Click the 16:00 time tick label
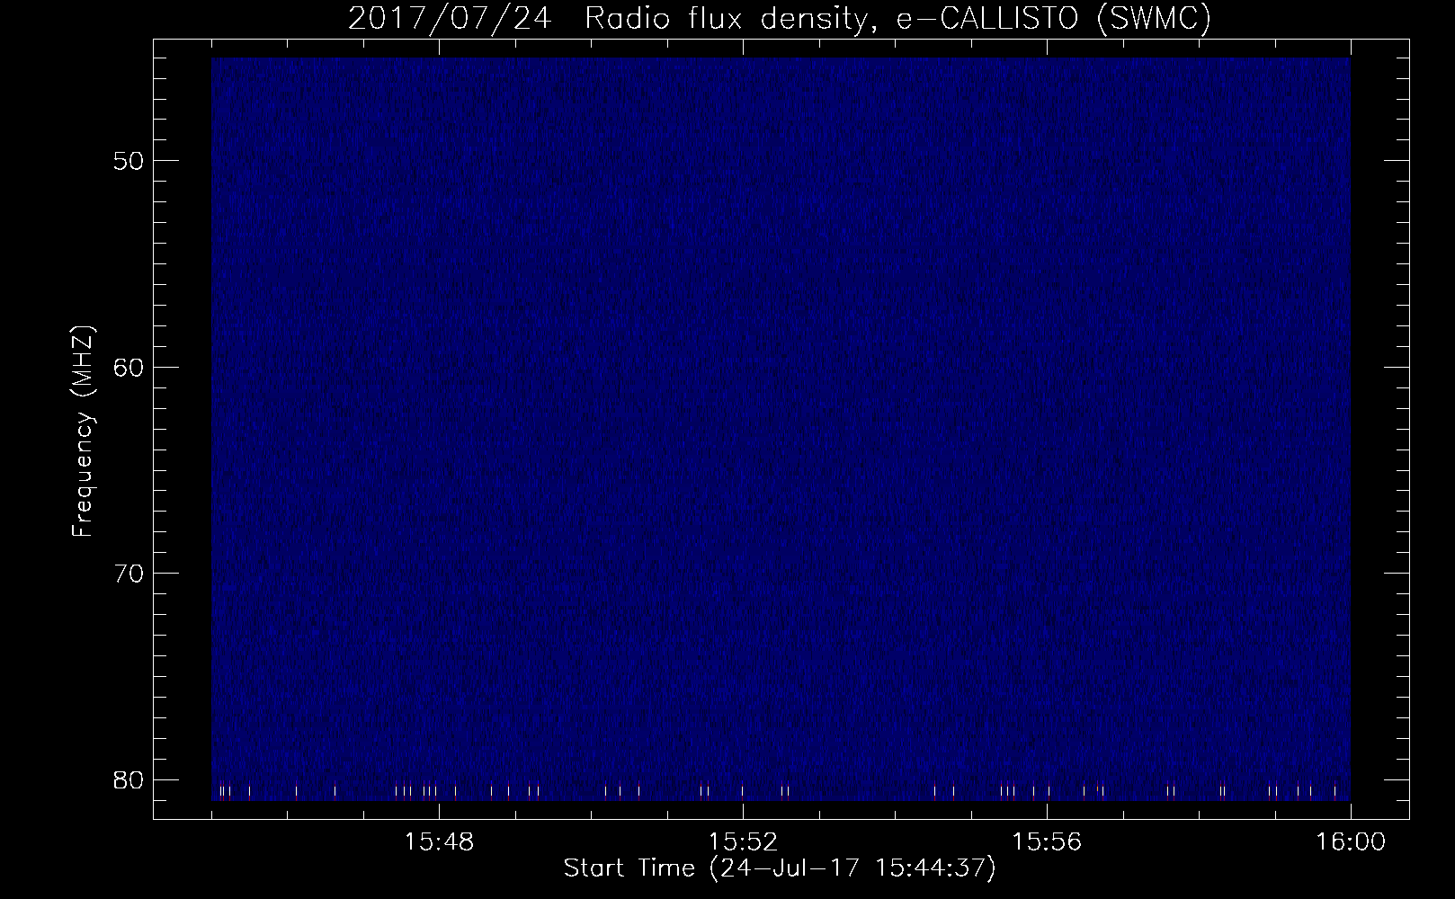 [x=1351, y=843]
